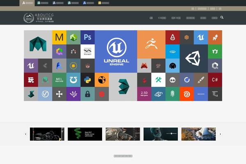
Task: Open the orange ZBrush tile
Action: 151,44
